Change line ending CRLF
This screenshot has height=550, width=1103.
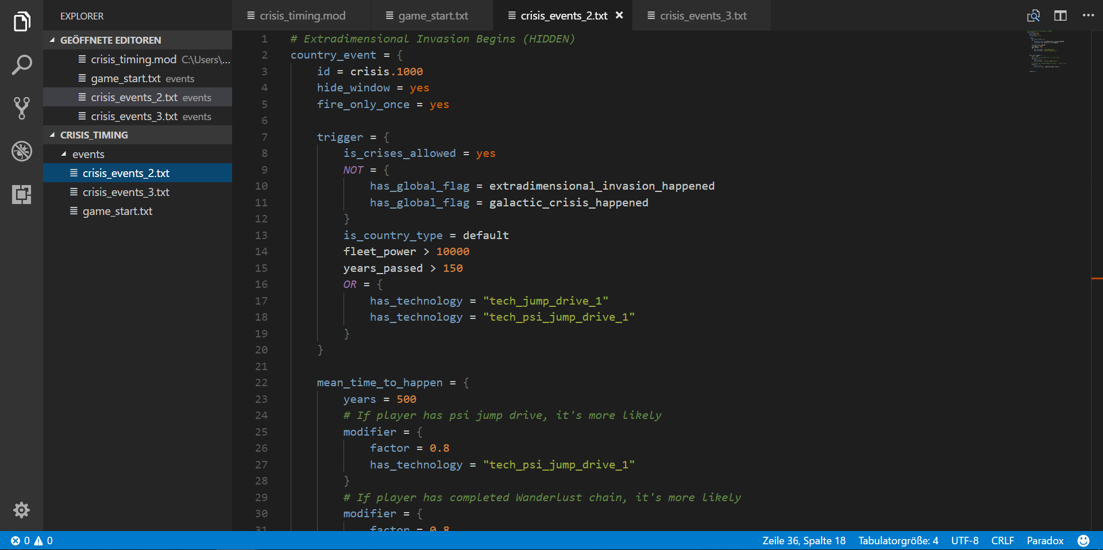pyautogui.click(x=1002, y=540)
